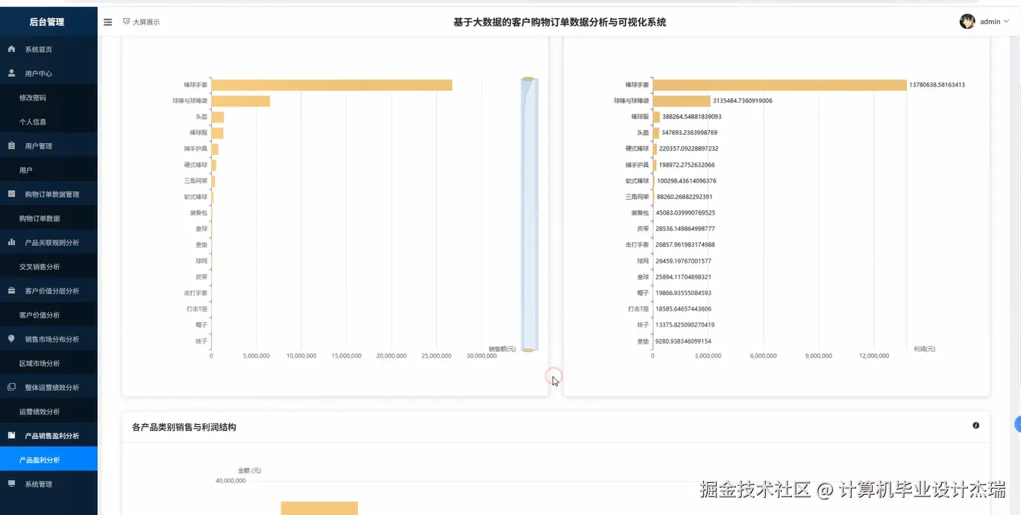This screenshot has height=515, width=1021.
Task: Click the briefcase icon beside 客户价值分层分析
Action: [x=11, y=291]
